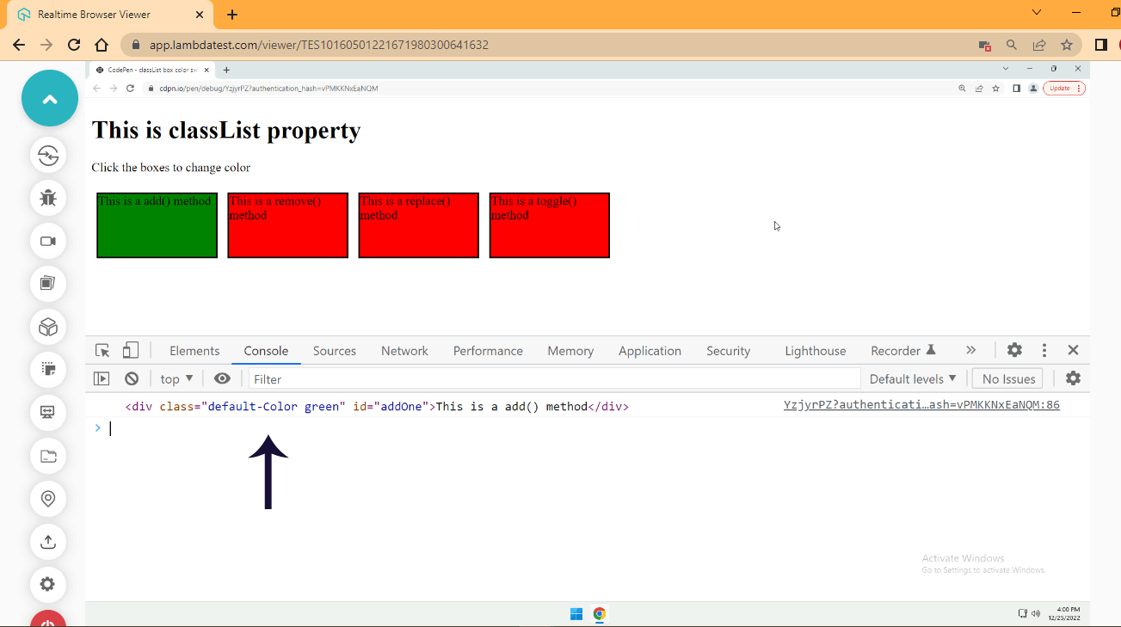Click the No Issues button
The image size is (1121, 627).
[1007, 378]
